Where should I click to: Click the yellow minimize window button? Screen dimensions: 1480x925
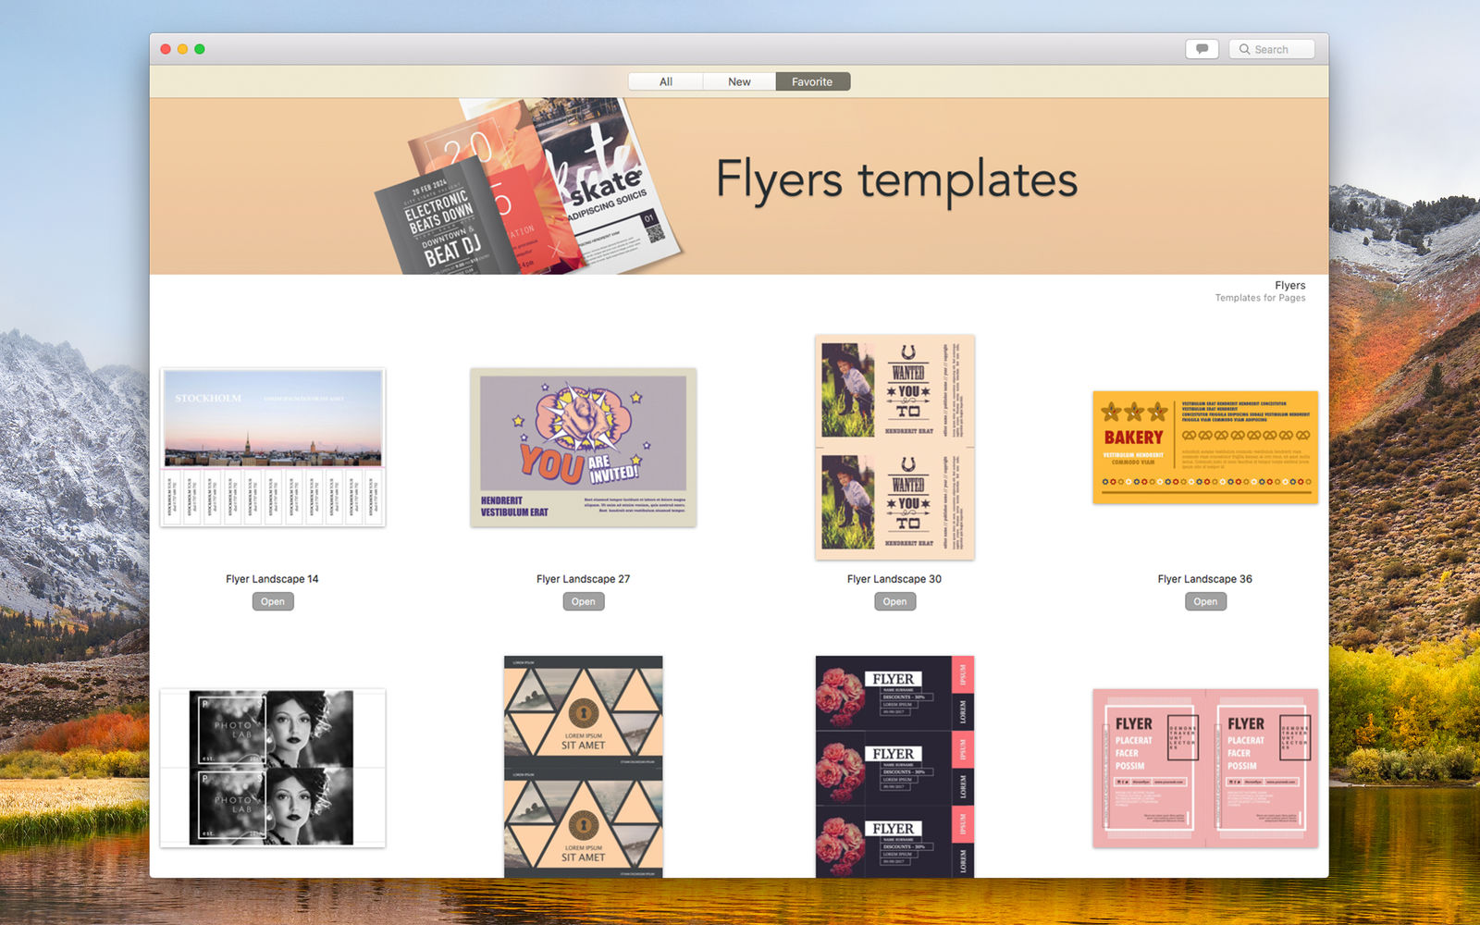tap(182, 49)
